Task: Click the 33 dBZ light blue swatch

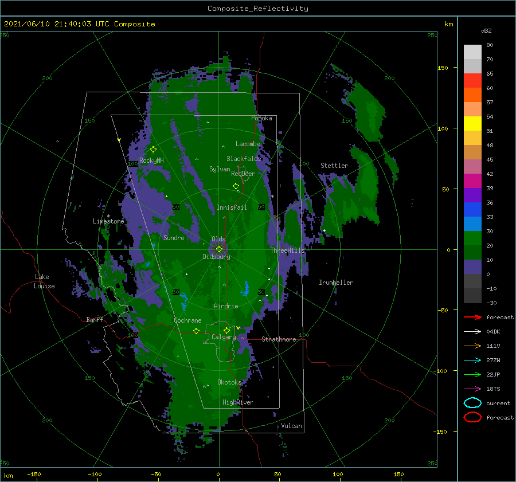Action: pos(472,224)
